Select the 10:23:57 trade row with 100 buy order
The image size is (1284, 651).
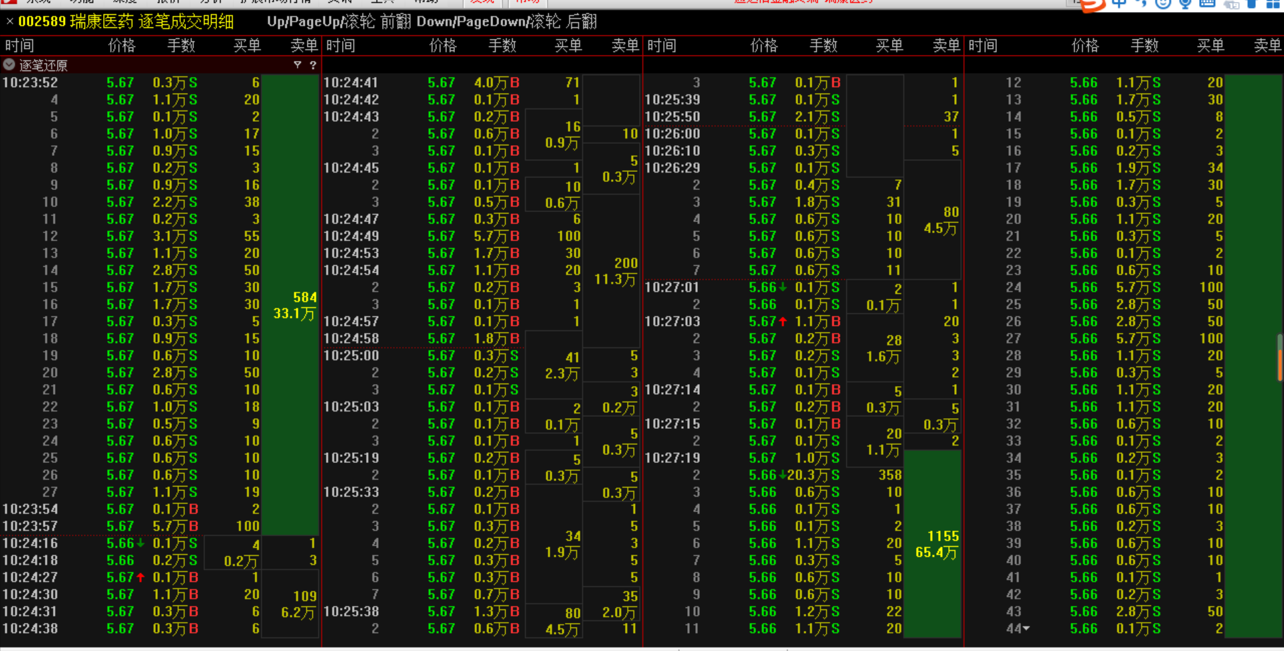[134, 527]
